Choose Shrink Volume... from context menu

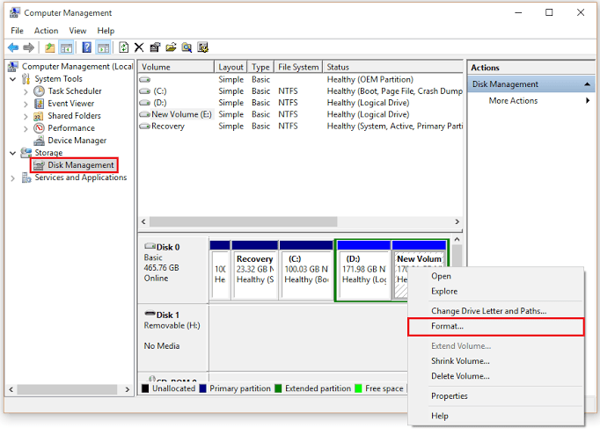click(496, 361)
